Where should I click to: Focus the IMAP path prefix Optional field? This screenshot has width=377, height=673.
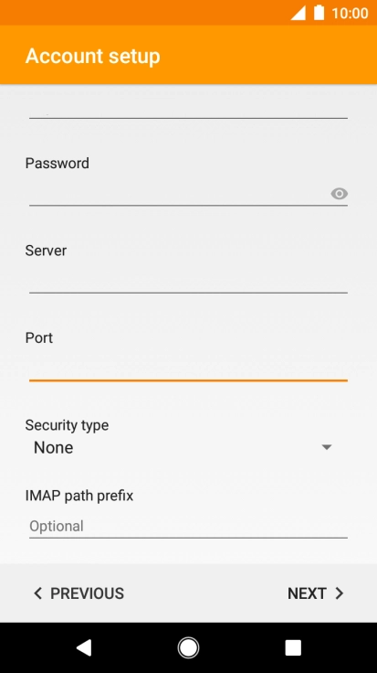(188, 526)
